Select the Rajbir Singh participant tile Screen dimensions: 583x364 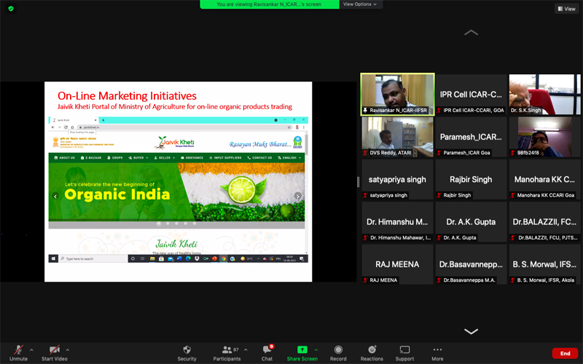(471, 179)
